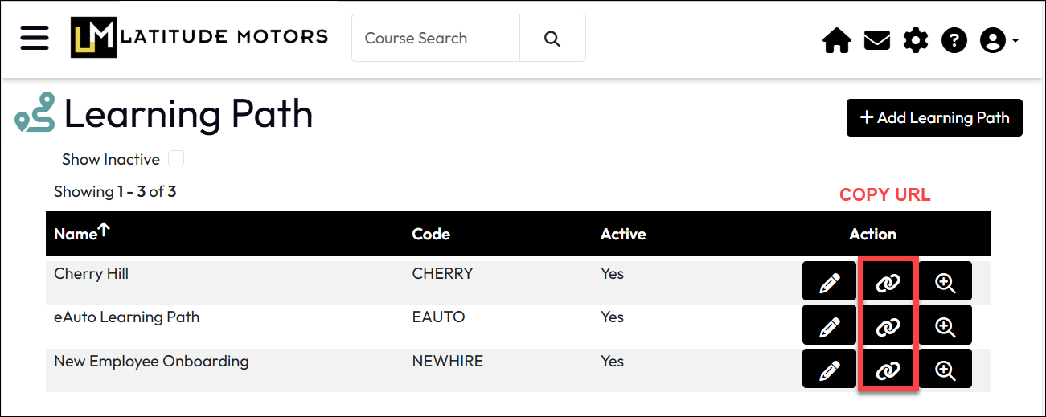Copy the New Employee Onboarding URL link
The height and width of the screenshot is (417, 1046).
pyautogui.click(x=888, y=370)
